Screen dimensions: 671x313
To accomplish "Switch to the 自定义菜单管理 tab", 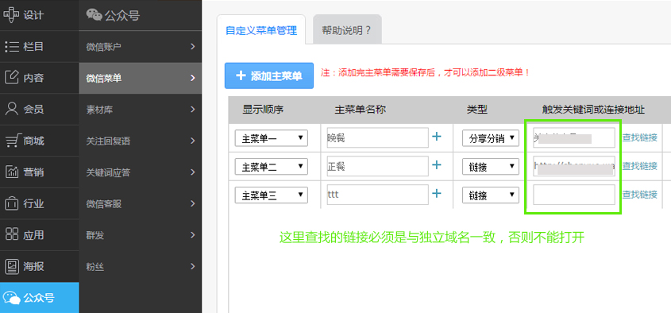I will pyautogui.click(x=261, y=30).
